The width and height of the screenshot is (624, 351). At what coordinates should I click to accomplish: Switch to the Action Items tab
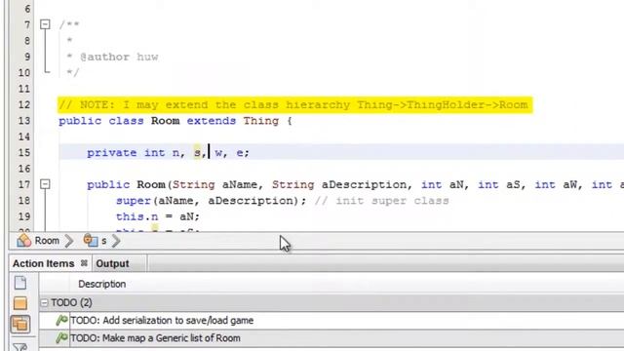pyautogui.click(x=43, y=263)
